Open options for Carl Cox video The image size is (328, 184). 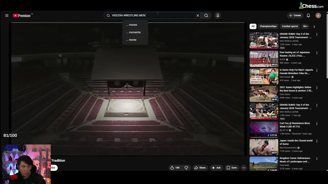tap(317, 124)
